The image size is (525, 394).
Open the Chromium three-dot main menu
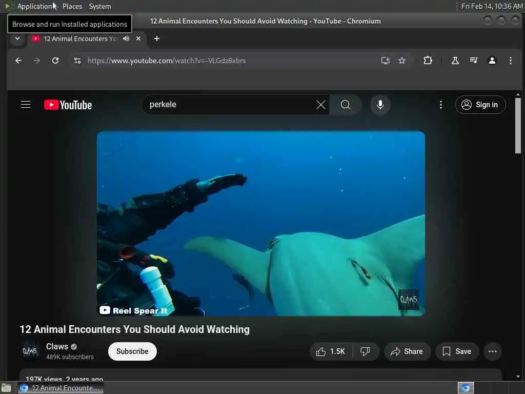pos(510,61)
